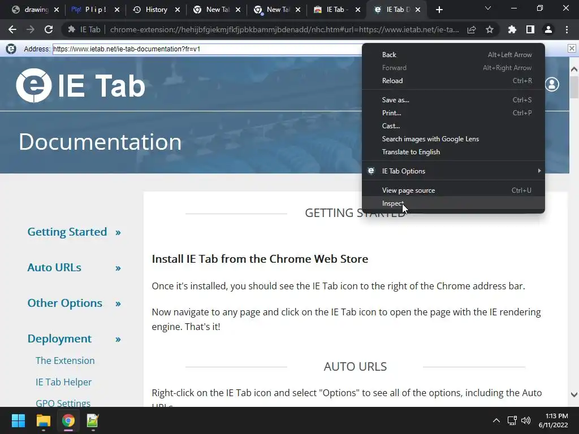Click the vertical scrollbar thumb

click(x=574, y=87)
